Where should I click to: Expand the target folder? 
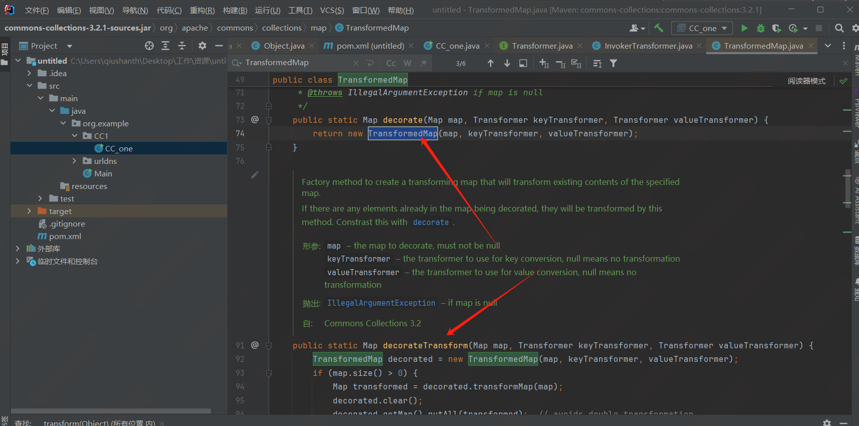tap(29, 211)
